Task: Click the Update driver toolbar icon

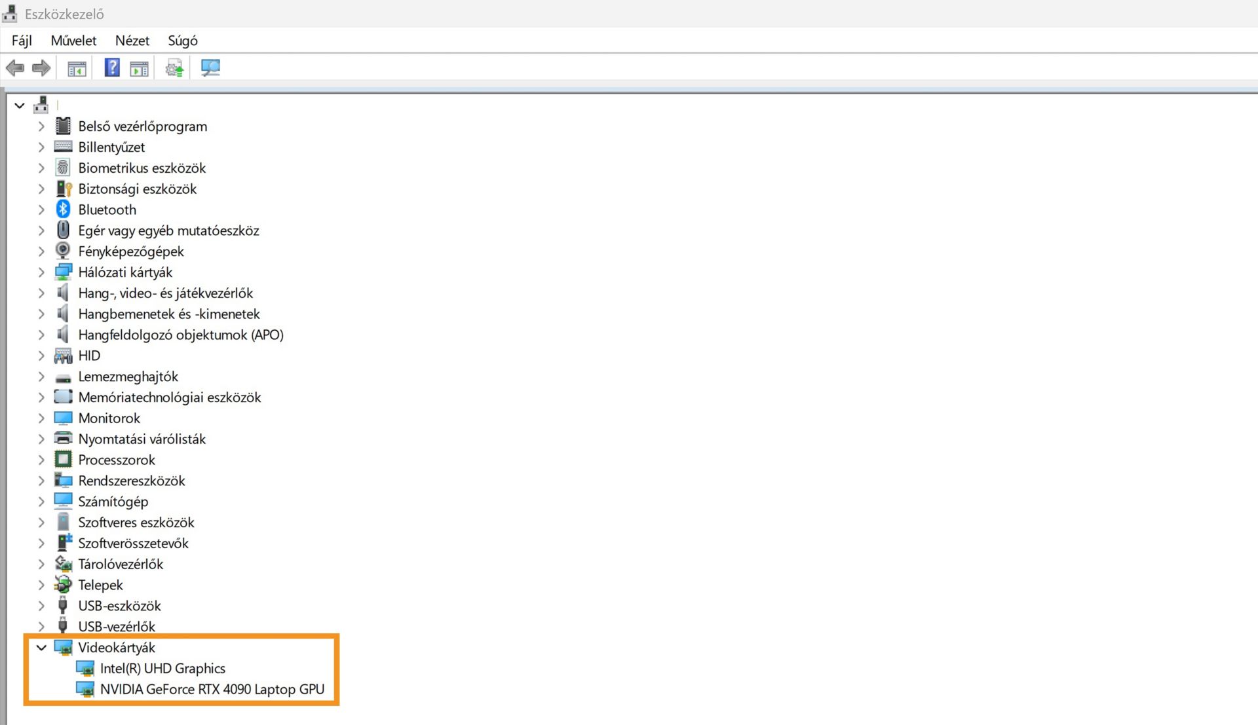Action: 174,68
